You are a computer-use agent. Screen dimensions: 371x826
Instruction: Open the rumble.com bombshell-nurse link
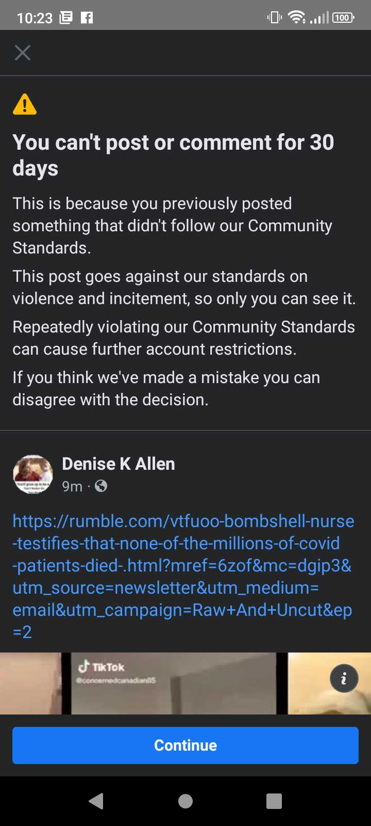[183, 576]
